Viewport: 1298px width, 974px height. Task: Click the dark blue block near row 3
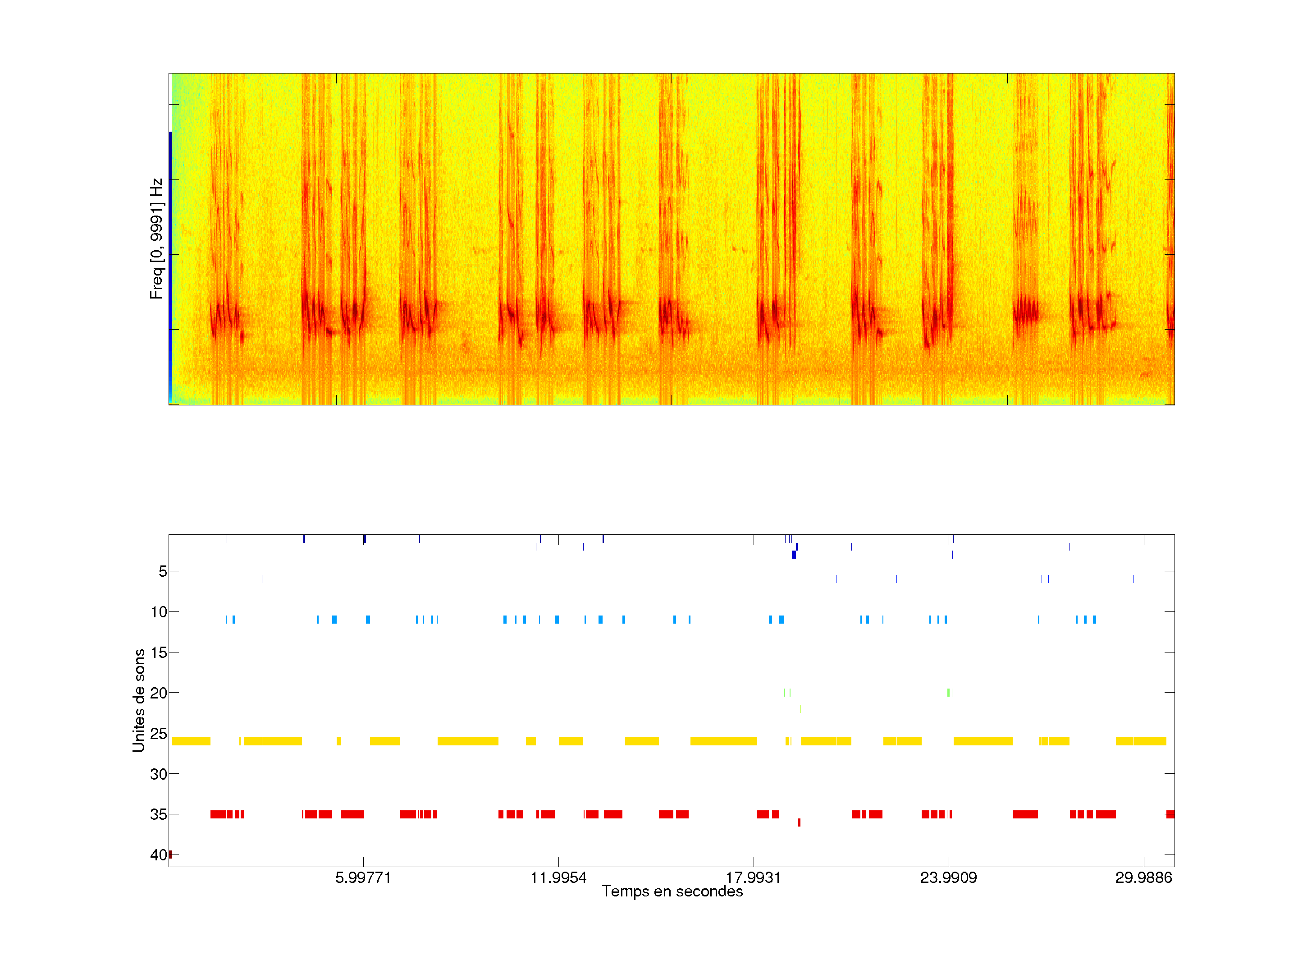click(x=793, y=555)
